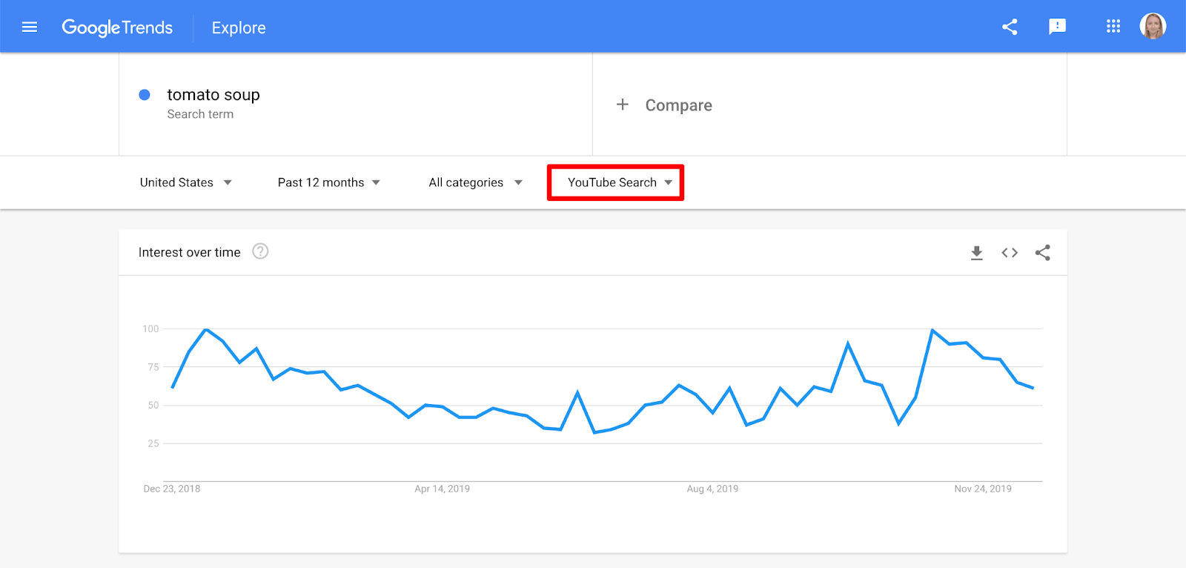Open the Interest over time help icon
Image resolution: width=1186 pixels, height=568 pixels.
point(260,251)
